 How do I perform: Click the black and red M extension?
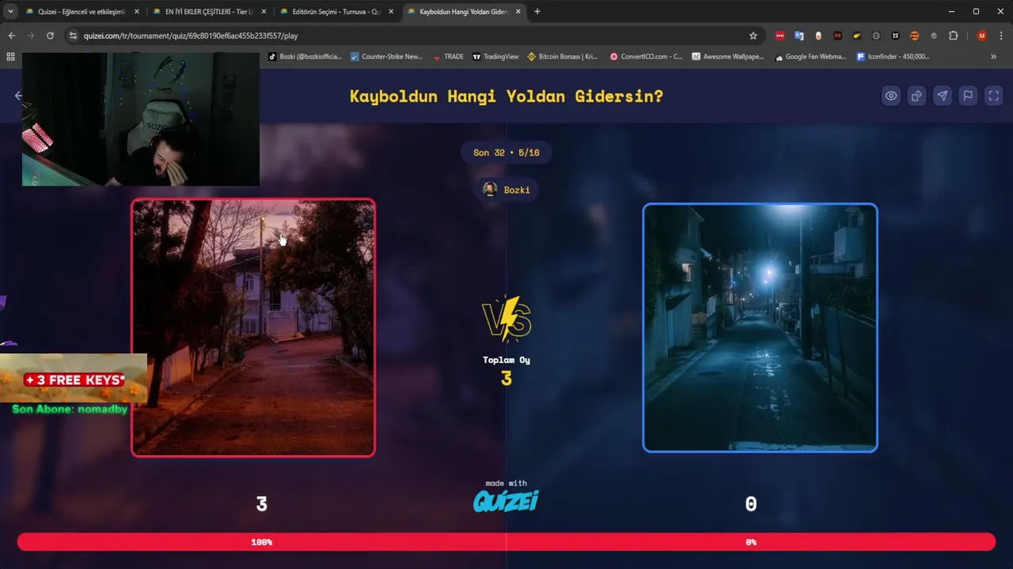pos(837,36)
